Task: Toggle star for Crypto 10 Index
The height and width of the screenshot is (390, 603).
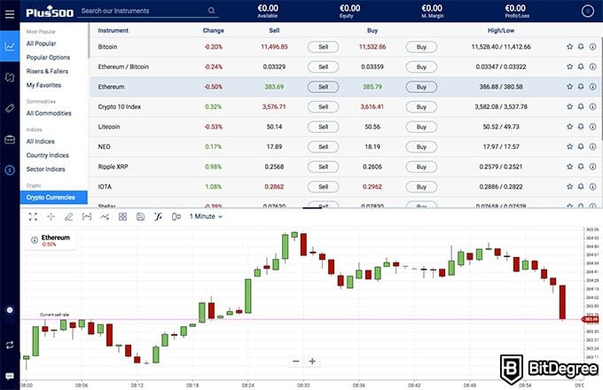Action: tap(569, 106)
